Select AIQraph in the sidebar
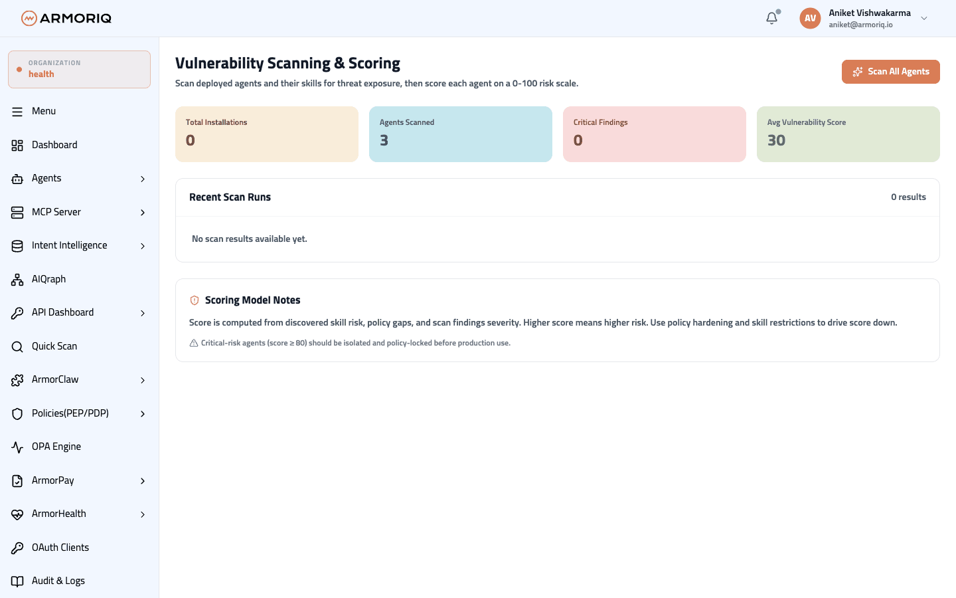The width and height of the screenshot is (956, 598). tap(79, 279)
